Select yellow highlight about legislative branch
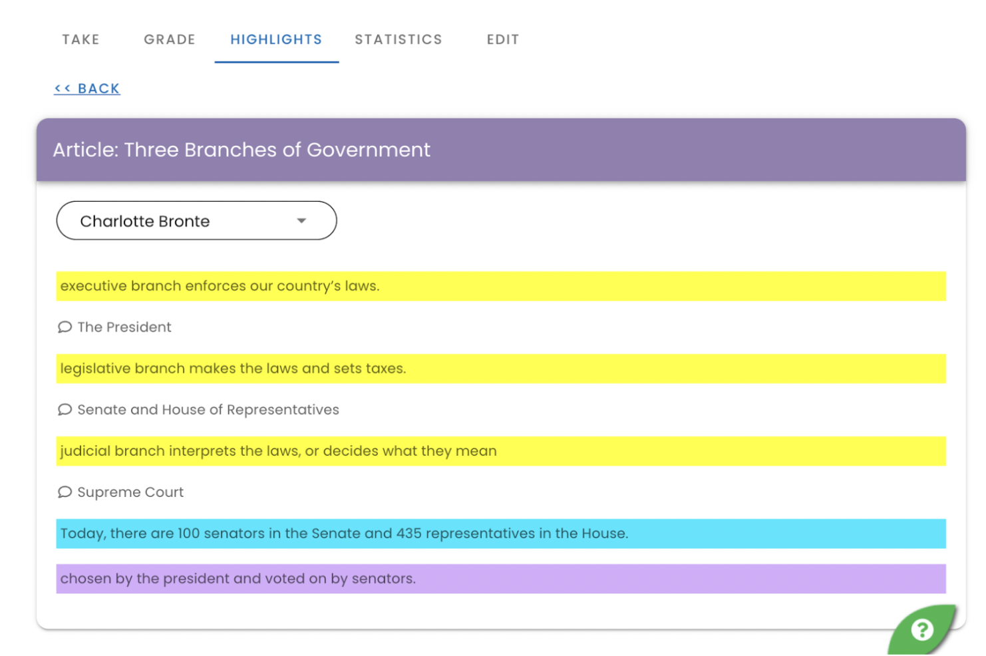This screenshot has width=986, height=656. [x=501, y=369]
